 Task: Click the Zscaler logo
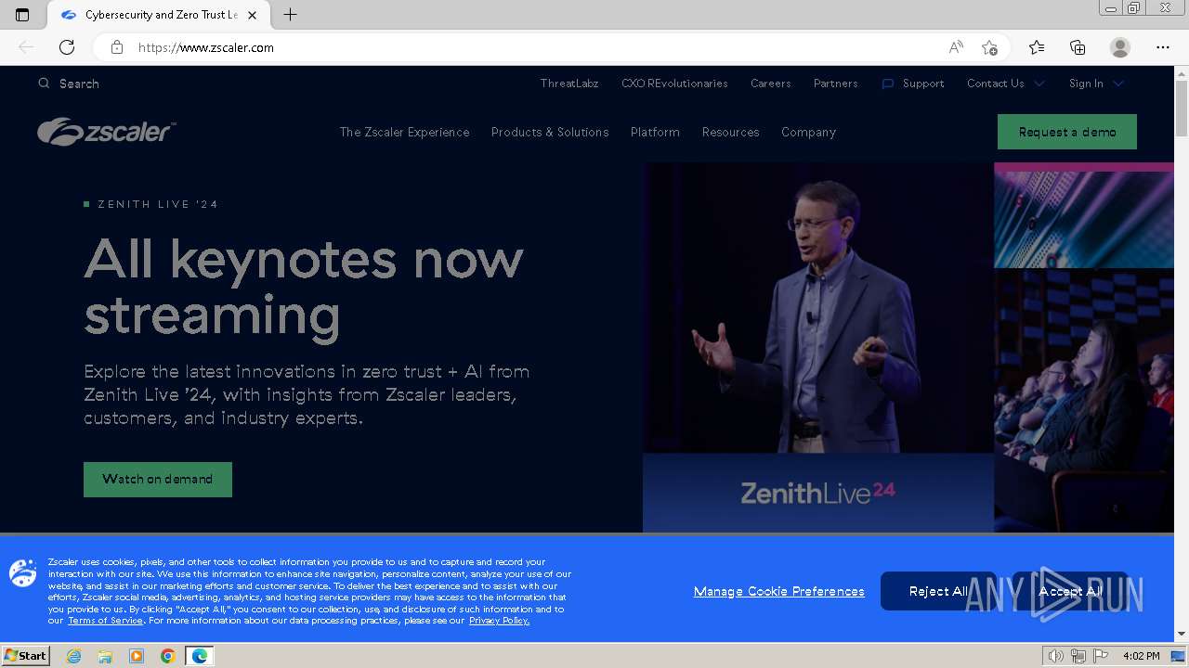pos(106,132)
